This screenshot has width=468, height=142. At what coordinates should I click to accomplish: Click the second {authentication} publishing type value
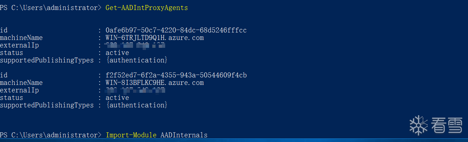pos(137,105)
